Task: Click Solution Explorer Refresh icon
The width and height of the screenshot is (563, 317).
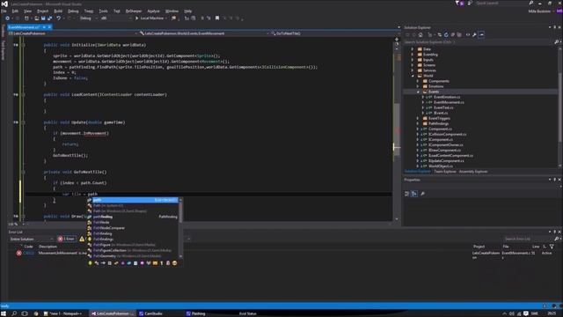Action: tap(446, 35)
